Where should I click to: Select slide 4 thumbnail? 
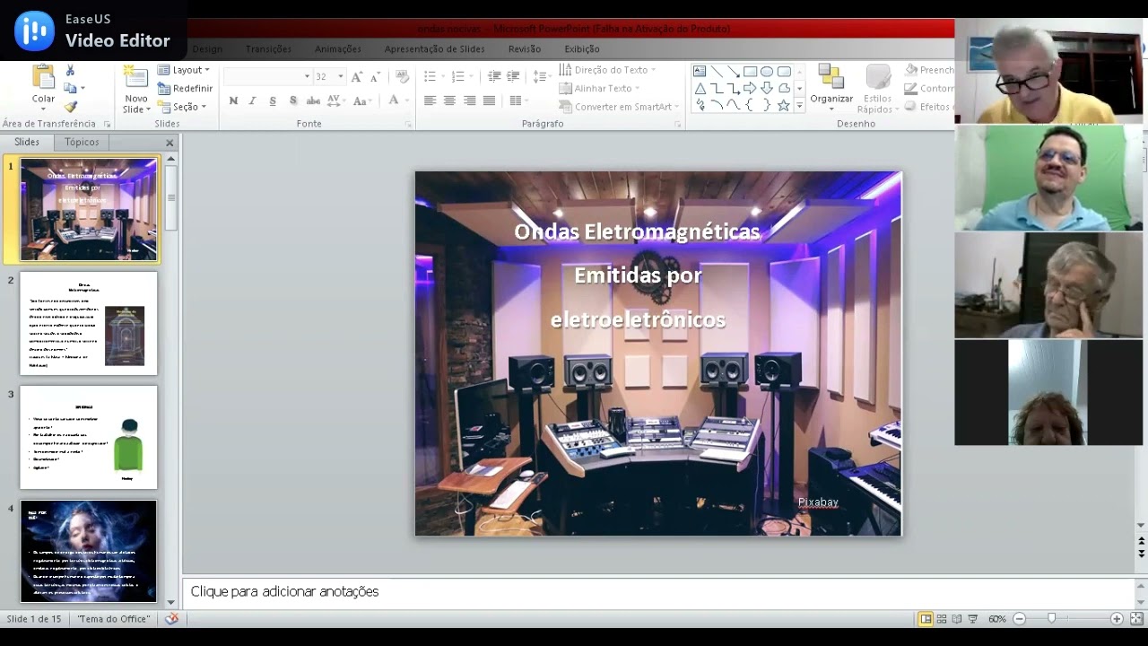coord(89,551)
